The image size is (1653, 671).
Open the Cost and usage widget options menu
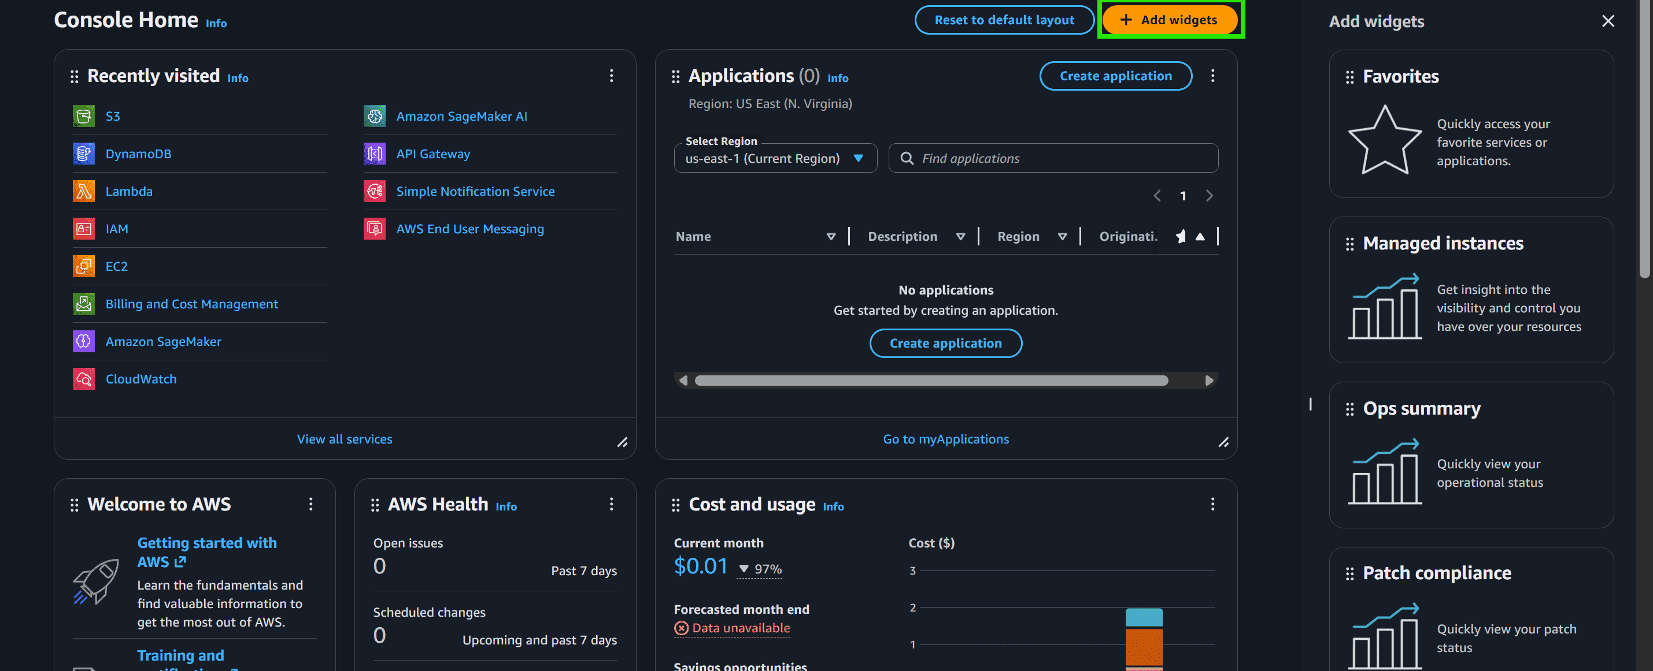(1213, 504)
